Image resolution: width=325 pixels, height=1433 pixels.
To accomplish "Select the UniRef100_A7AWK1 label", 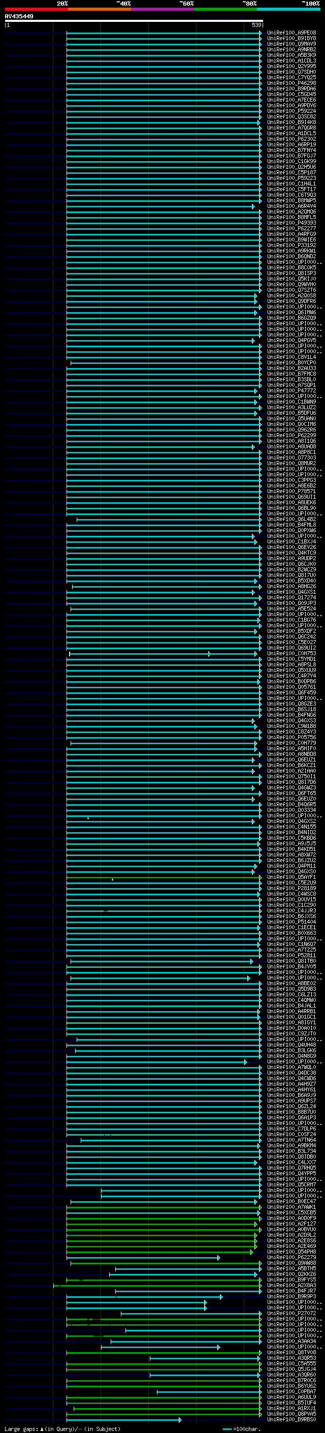I will 291,1207.
